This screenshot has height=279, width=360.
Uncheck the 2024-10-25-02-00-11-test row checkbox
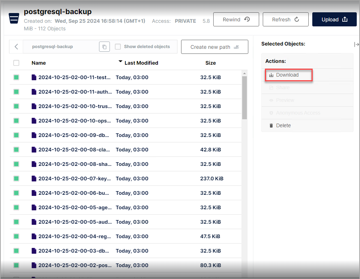pos(16,77)
